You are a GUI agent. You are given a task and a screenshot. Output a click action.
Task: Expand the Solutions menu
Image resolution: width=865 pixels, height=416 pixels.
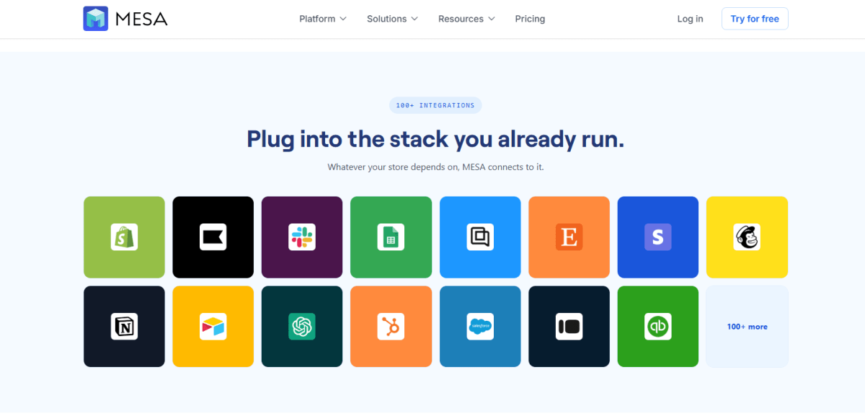coord(392,19)
